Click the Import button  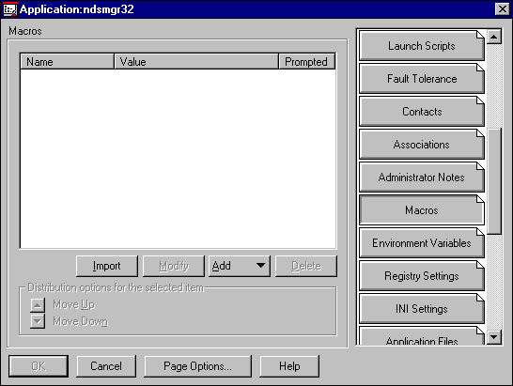click(107, 266)
